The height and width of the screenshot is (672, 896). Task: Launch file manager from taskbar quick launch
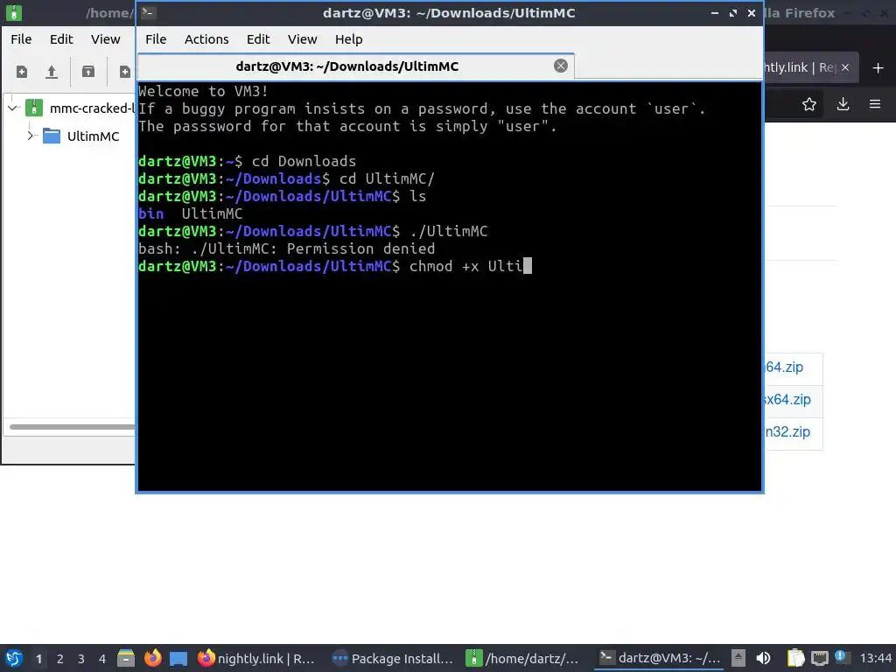click(x=126, y=658)
